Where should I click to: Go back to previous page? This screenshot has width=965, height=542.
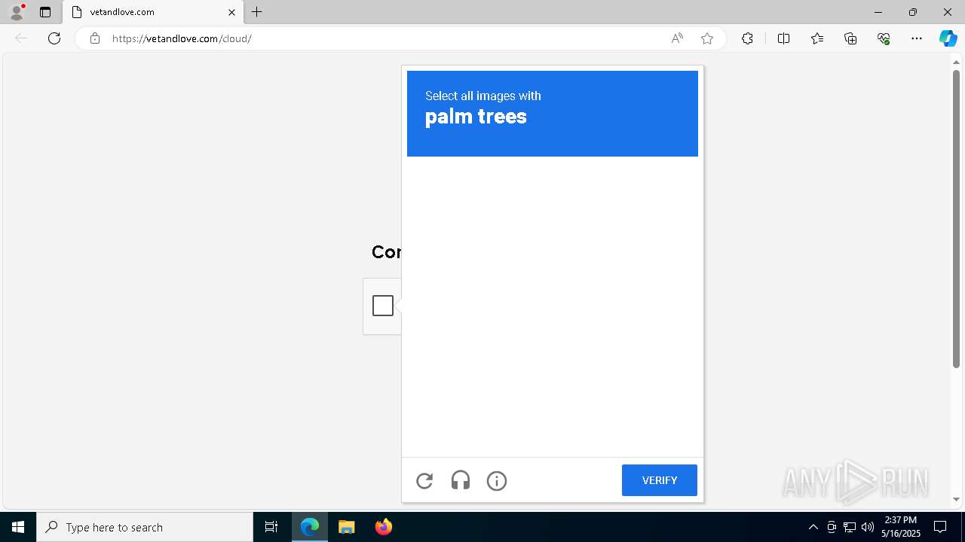point(21,38)
